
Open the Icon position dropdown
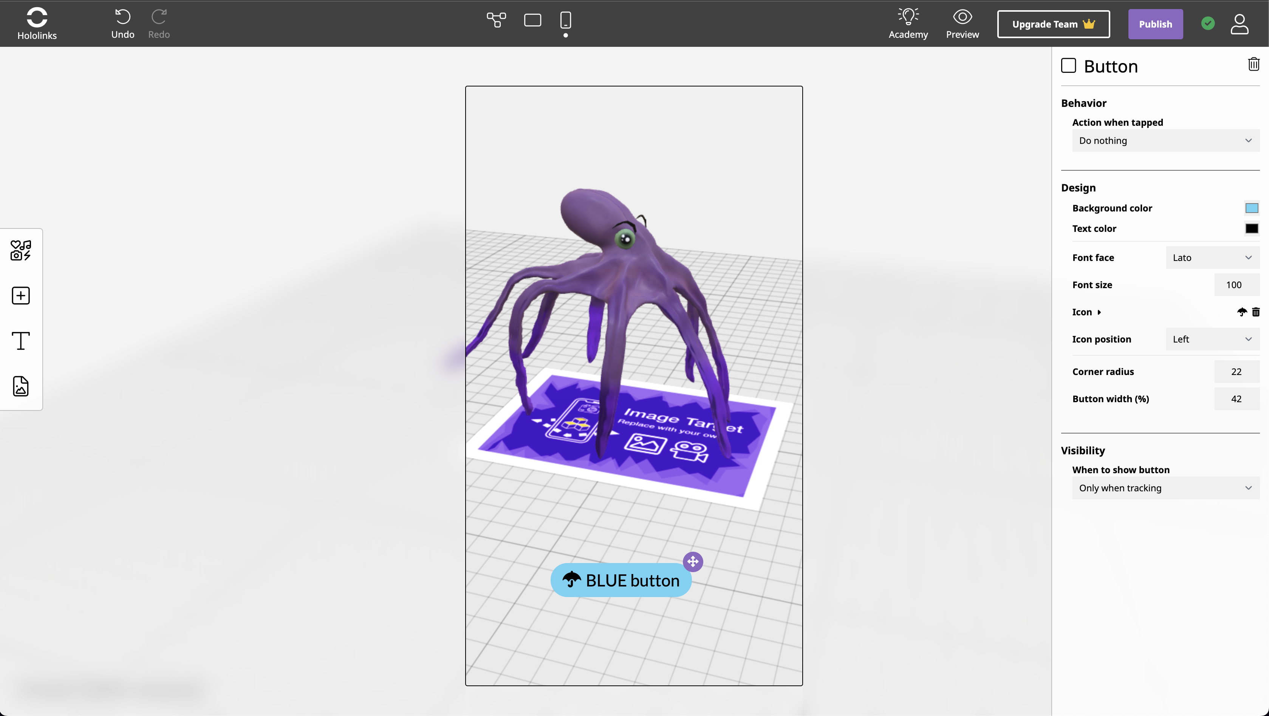click(x=1212, y=339)
